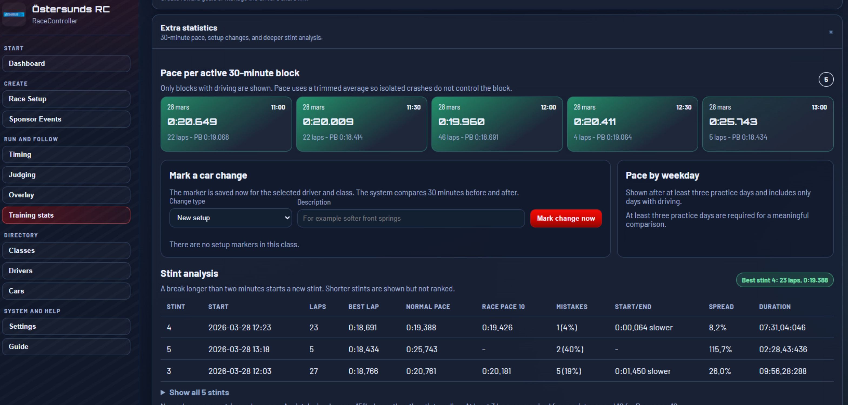The height and width of the screenshot is (405, 848).
Task: Click duration 09:56.28:288
Action: tap(783, 371)
